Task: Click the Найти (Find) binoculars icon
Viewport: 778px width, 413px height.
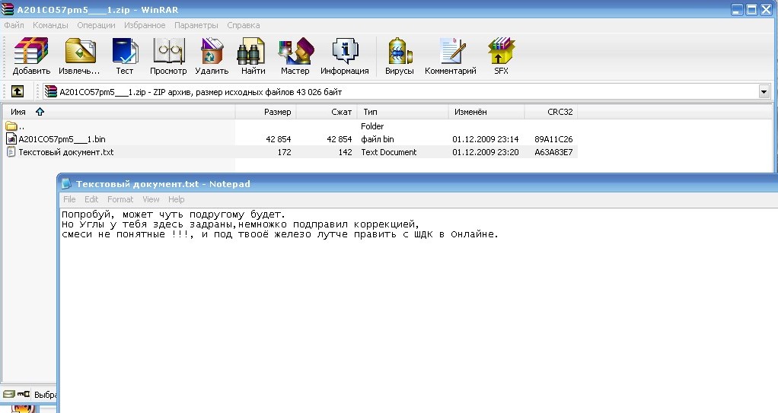Action: (253, 51)
